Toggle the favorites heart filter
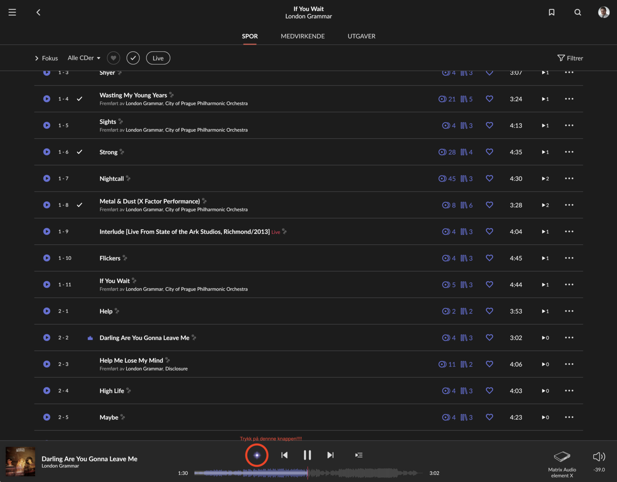Screen dimensions: 617x482 tap(113, 58)
